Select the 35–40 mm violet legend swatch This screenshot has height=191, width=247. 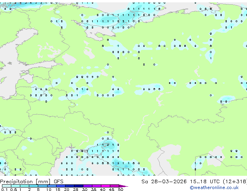[x=97, y=186]
